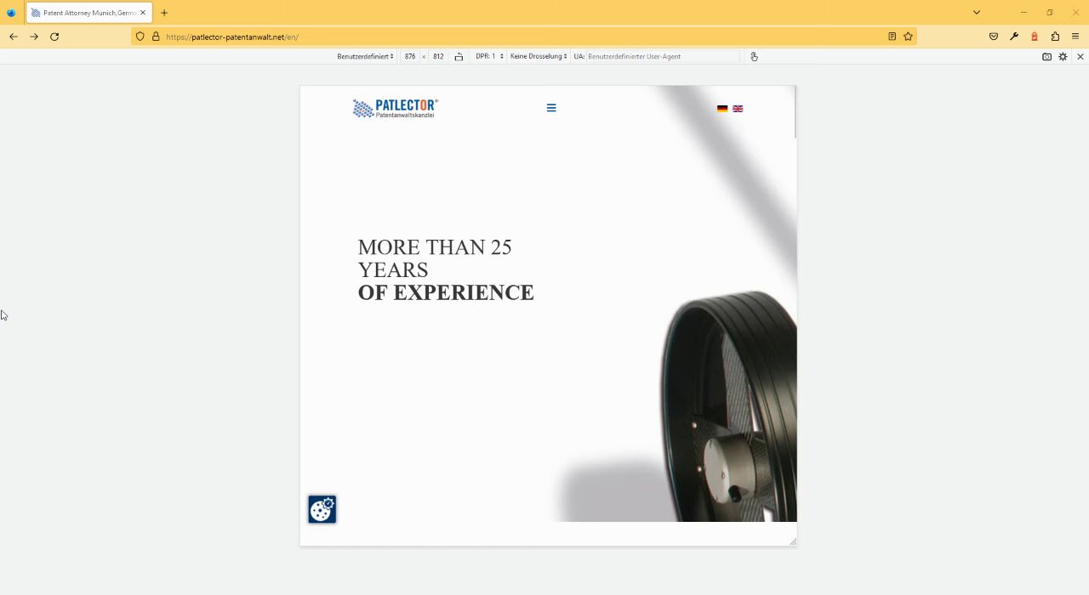Go back with the browser back arrow
The image size is (1089, 595).
pyautogui.click(x=14, y=37)
